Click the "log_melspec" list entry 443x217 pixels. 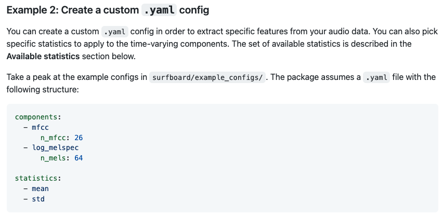[x=55, y=148]
